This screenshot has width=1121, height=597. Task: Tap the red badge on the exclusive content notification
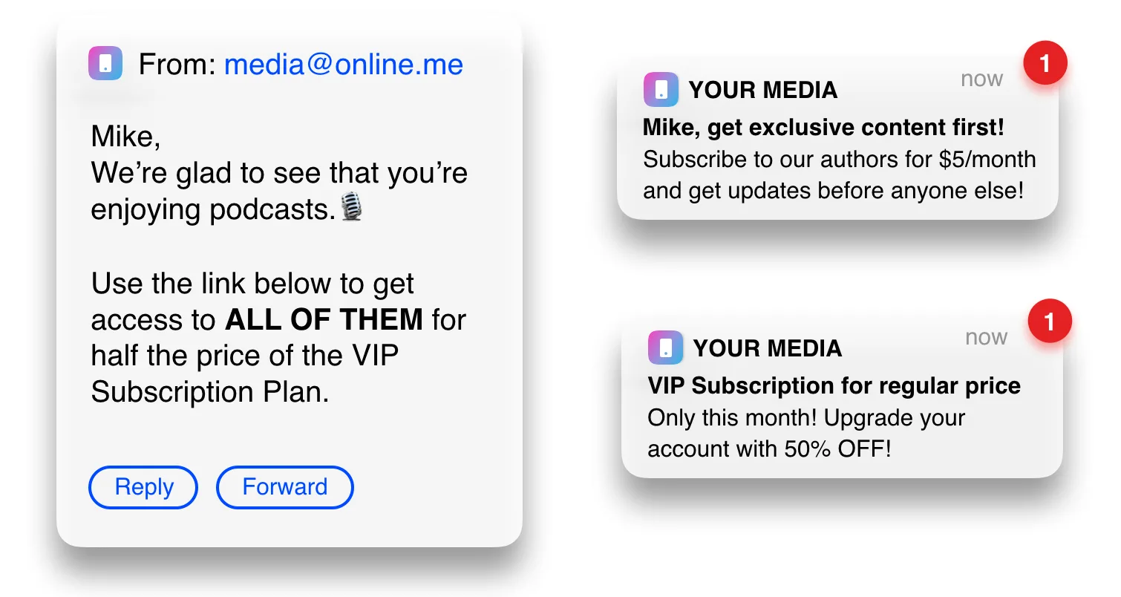pyautogui.click(x=1045, y=64)
